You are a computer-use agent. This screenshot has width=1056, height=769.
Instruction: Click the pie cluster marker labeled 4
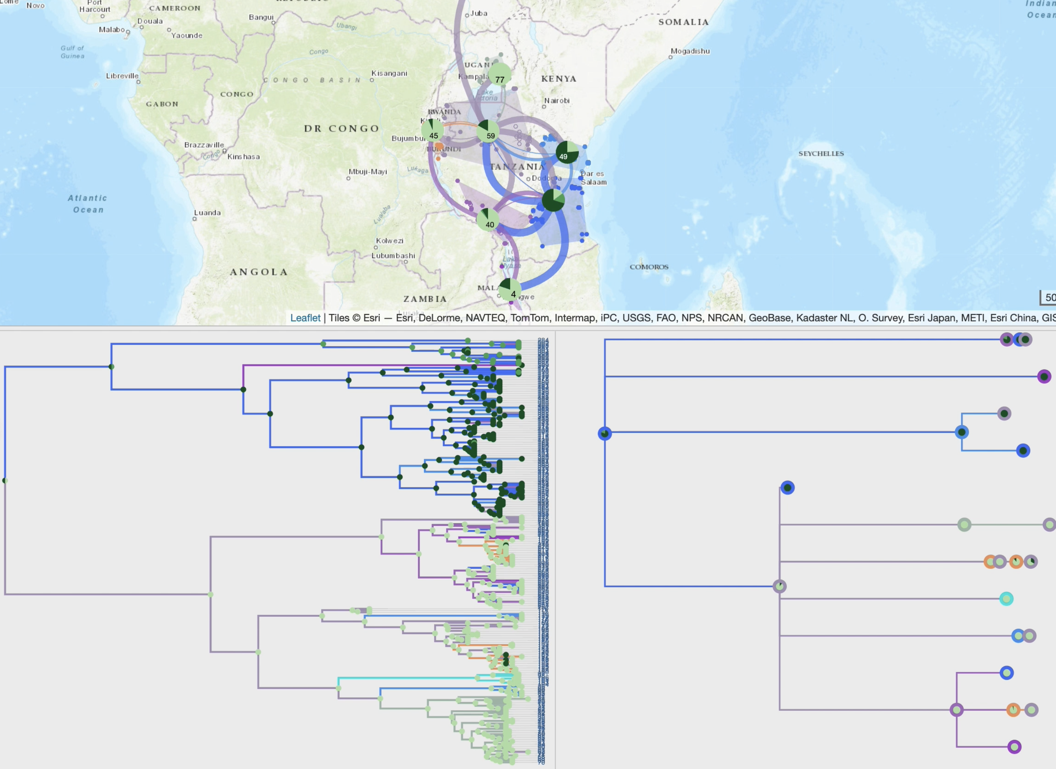click(x=510, y=289)
